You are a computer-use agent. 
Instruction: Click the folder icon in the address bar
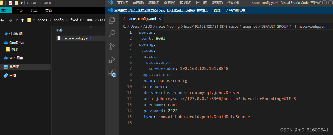(29, 20)
